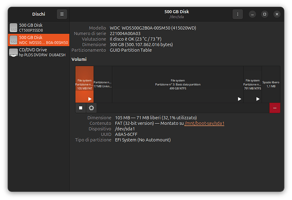292x200 pixels.
Task: Click play triangle on 105 MB FAT partition
Action: [x=90, y=99]
